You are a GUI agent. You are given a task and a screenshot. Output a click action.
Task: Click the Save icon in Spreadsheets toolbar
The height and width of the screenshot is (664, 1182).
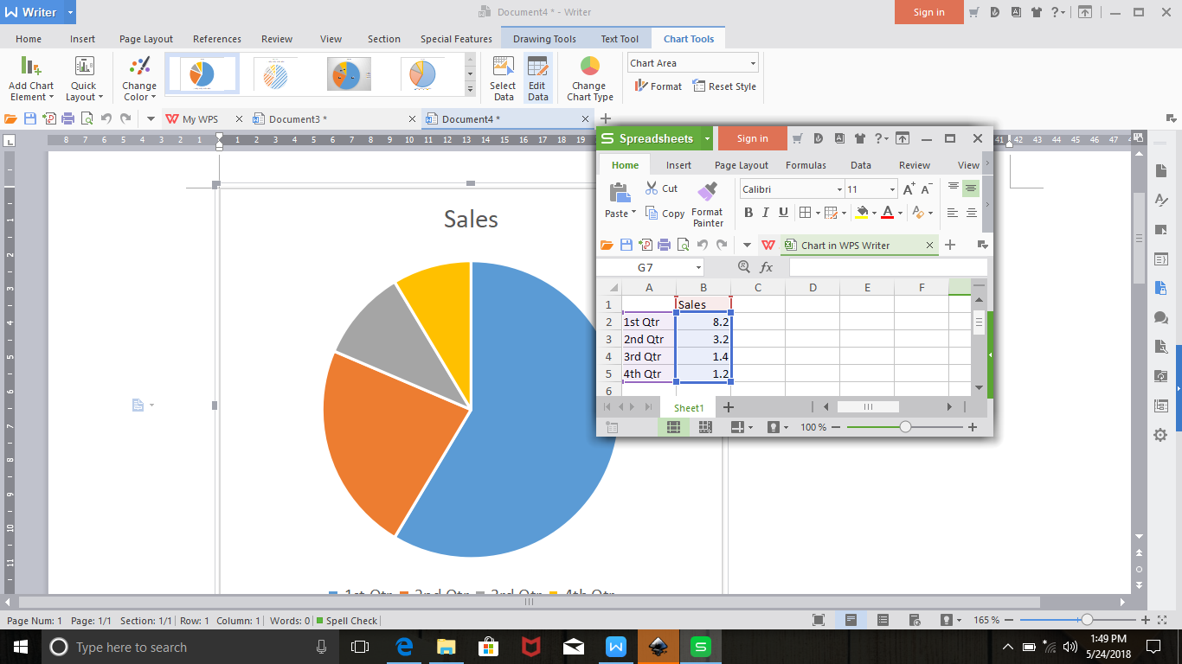tap(626, 245)
